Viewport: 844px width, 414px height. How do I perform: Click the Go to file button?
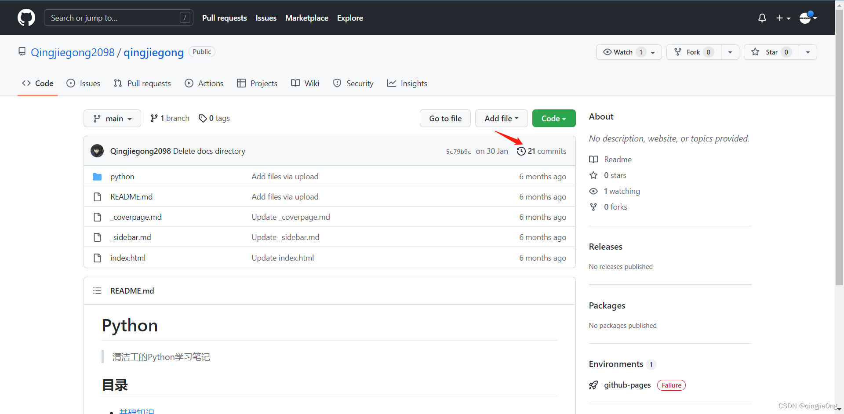445,118
